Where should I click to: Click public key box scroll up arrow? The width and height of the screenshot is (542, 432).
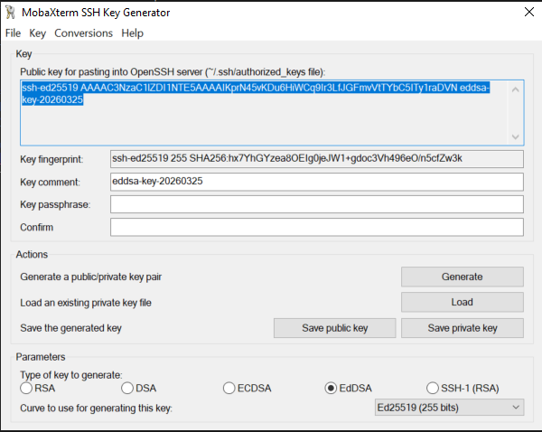516,89
